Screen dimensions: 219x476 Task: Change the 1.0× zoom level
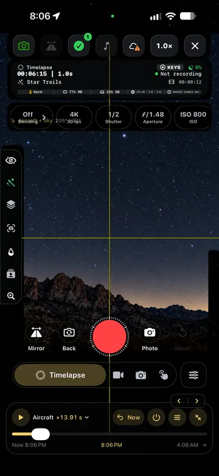(x=164, y=46)
